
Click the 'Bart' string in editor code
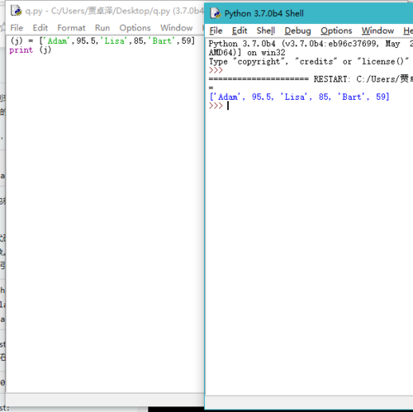tap(162, 41)
